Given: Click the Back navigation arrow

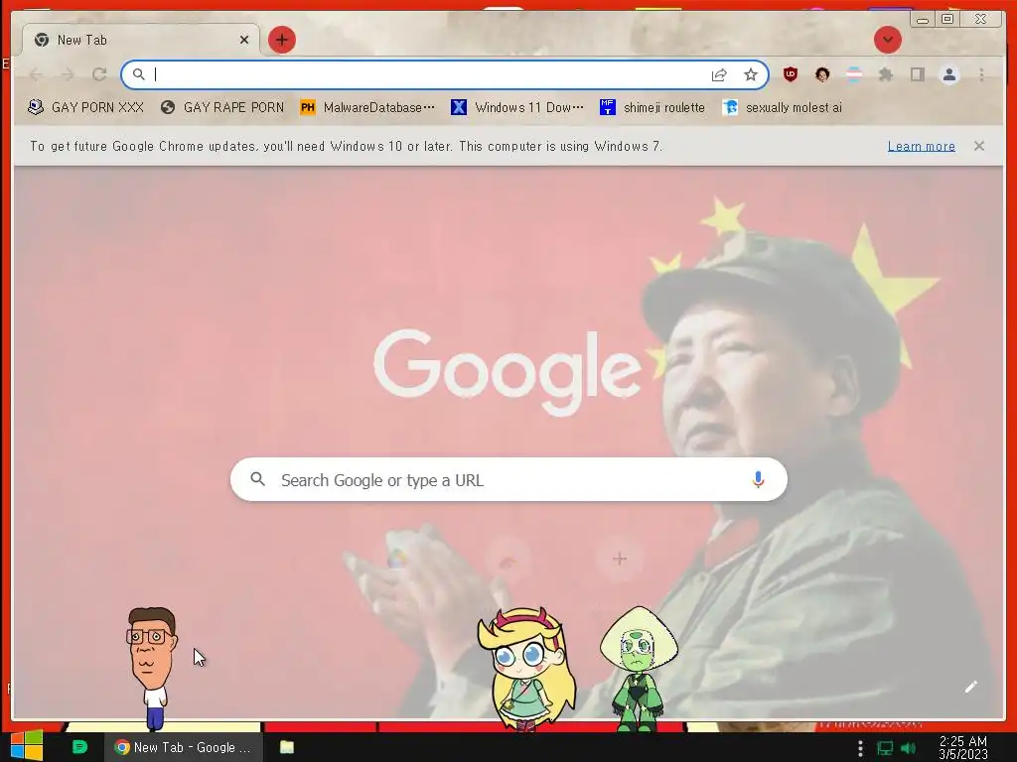Looking at the screenshot, I should (36, 75).
